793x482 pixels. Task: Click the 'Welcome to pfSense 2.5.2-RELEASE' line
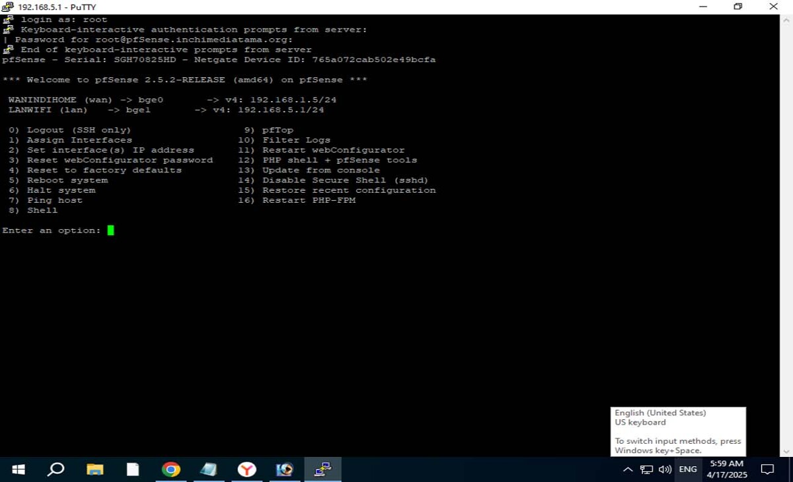(185, 80)
